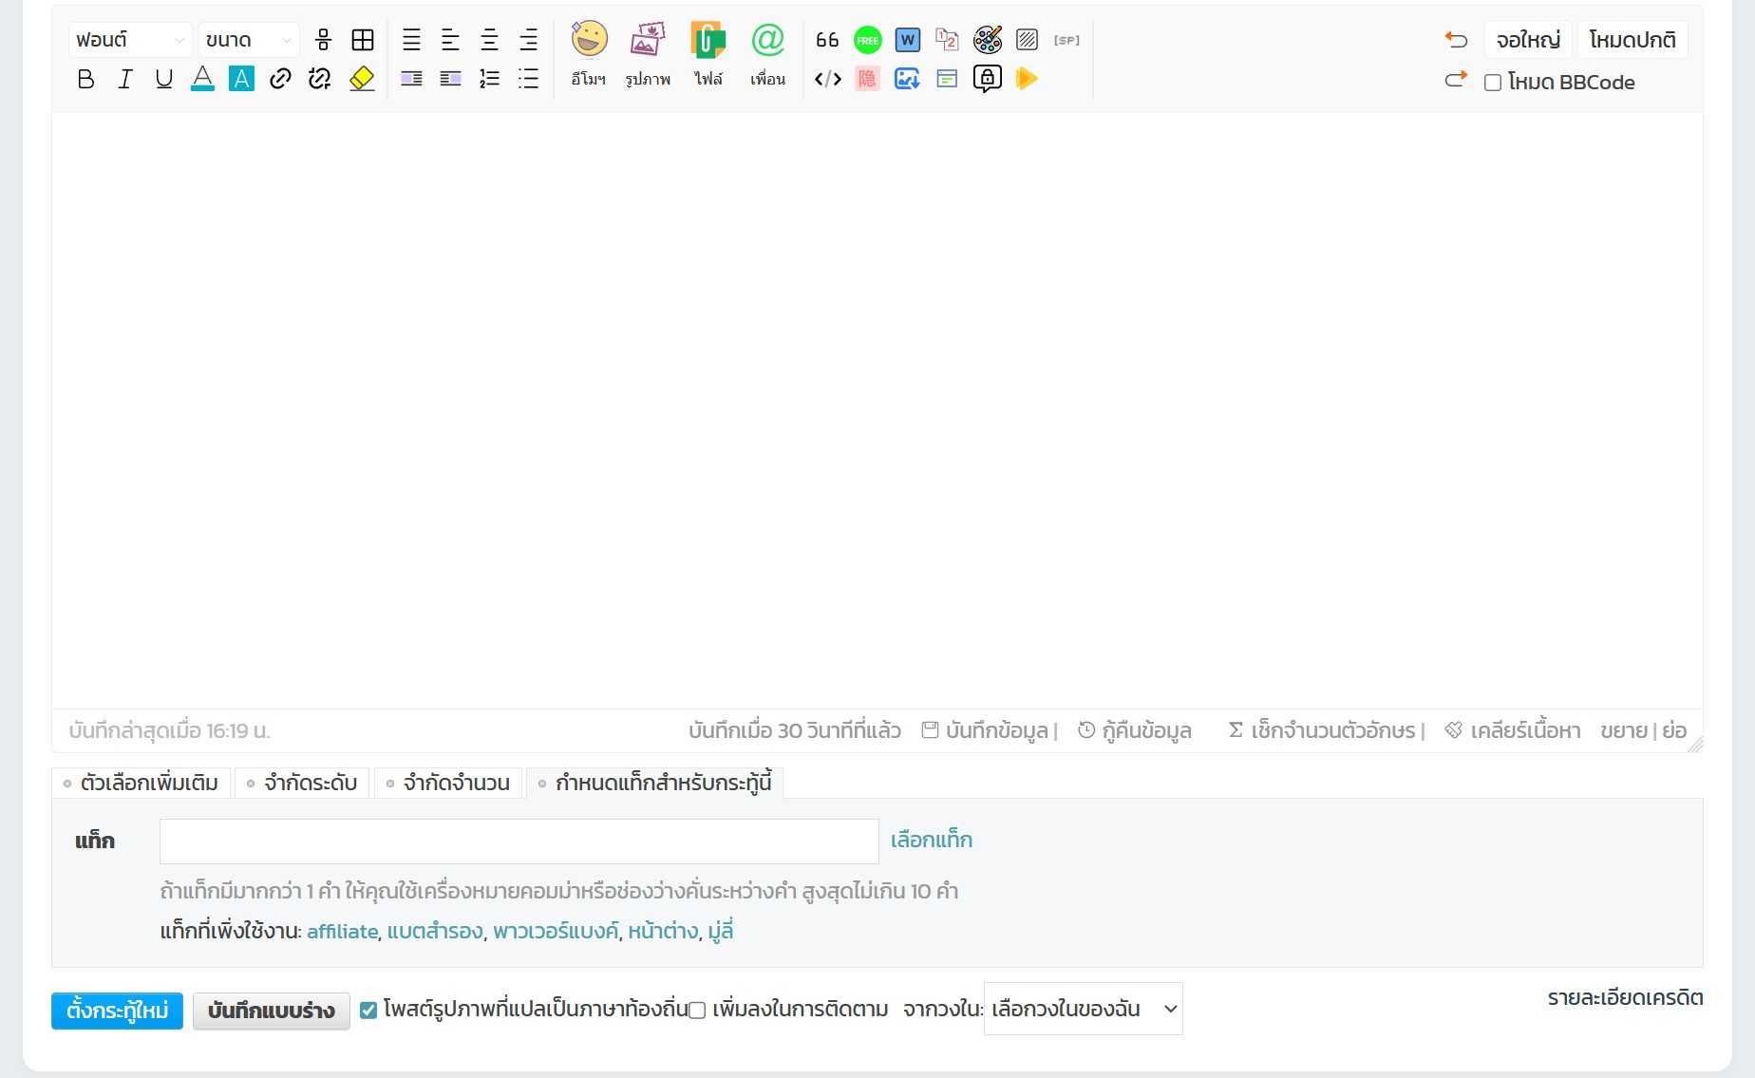
Task: Add the แบตสำรอง recent tag
Action: tap(435, 932)
